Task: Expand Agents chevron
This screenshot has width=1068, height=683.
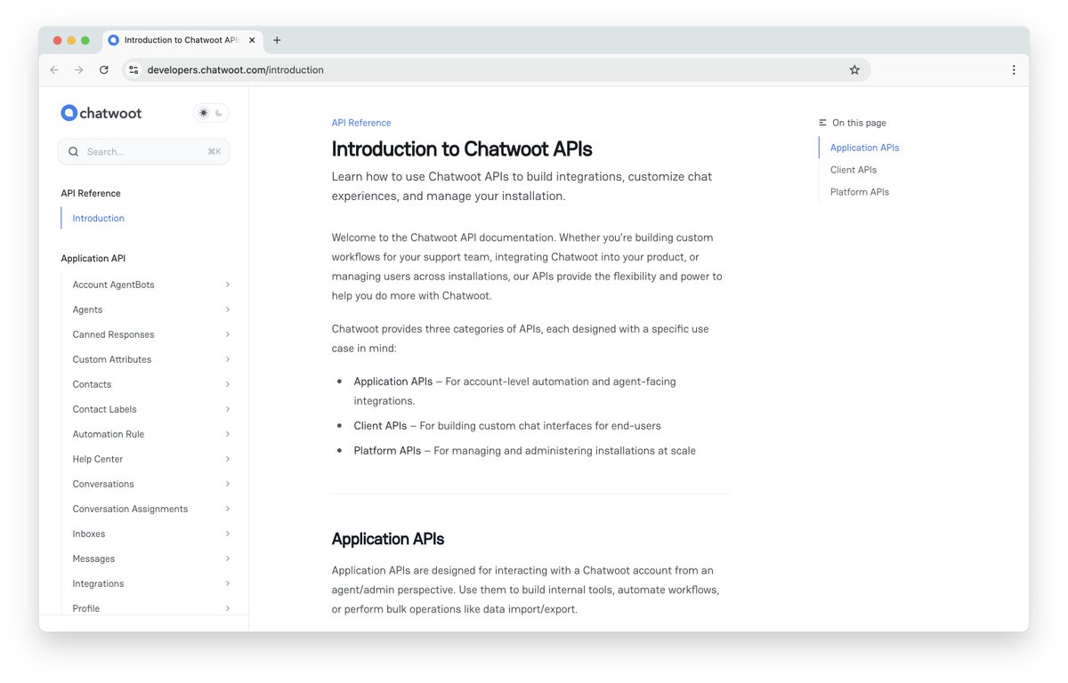Action: point(228,309)
